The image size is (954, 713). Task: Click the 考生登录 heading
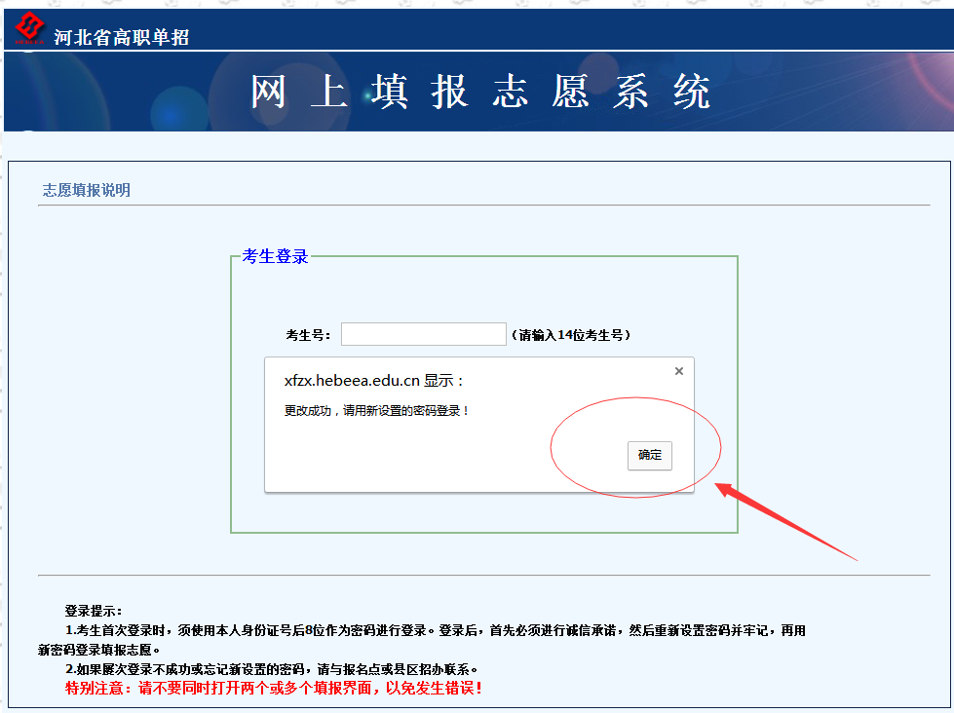coord(276,256)
